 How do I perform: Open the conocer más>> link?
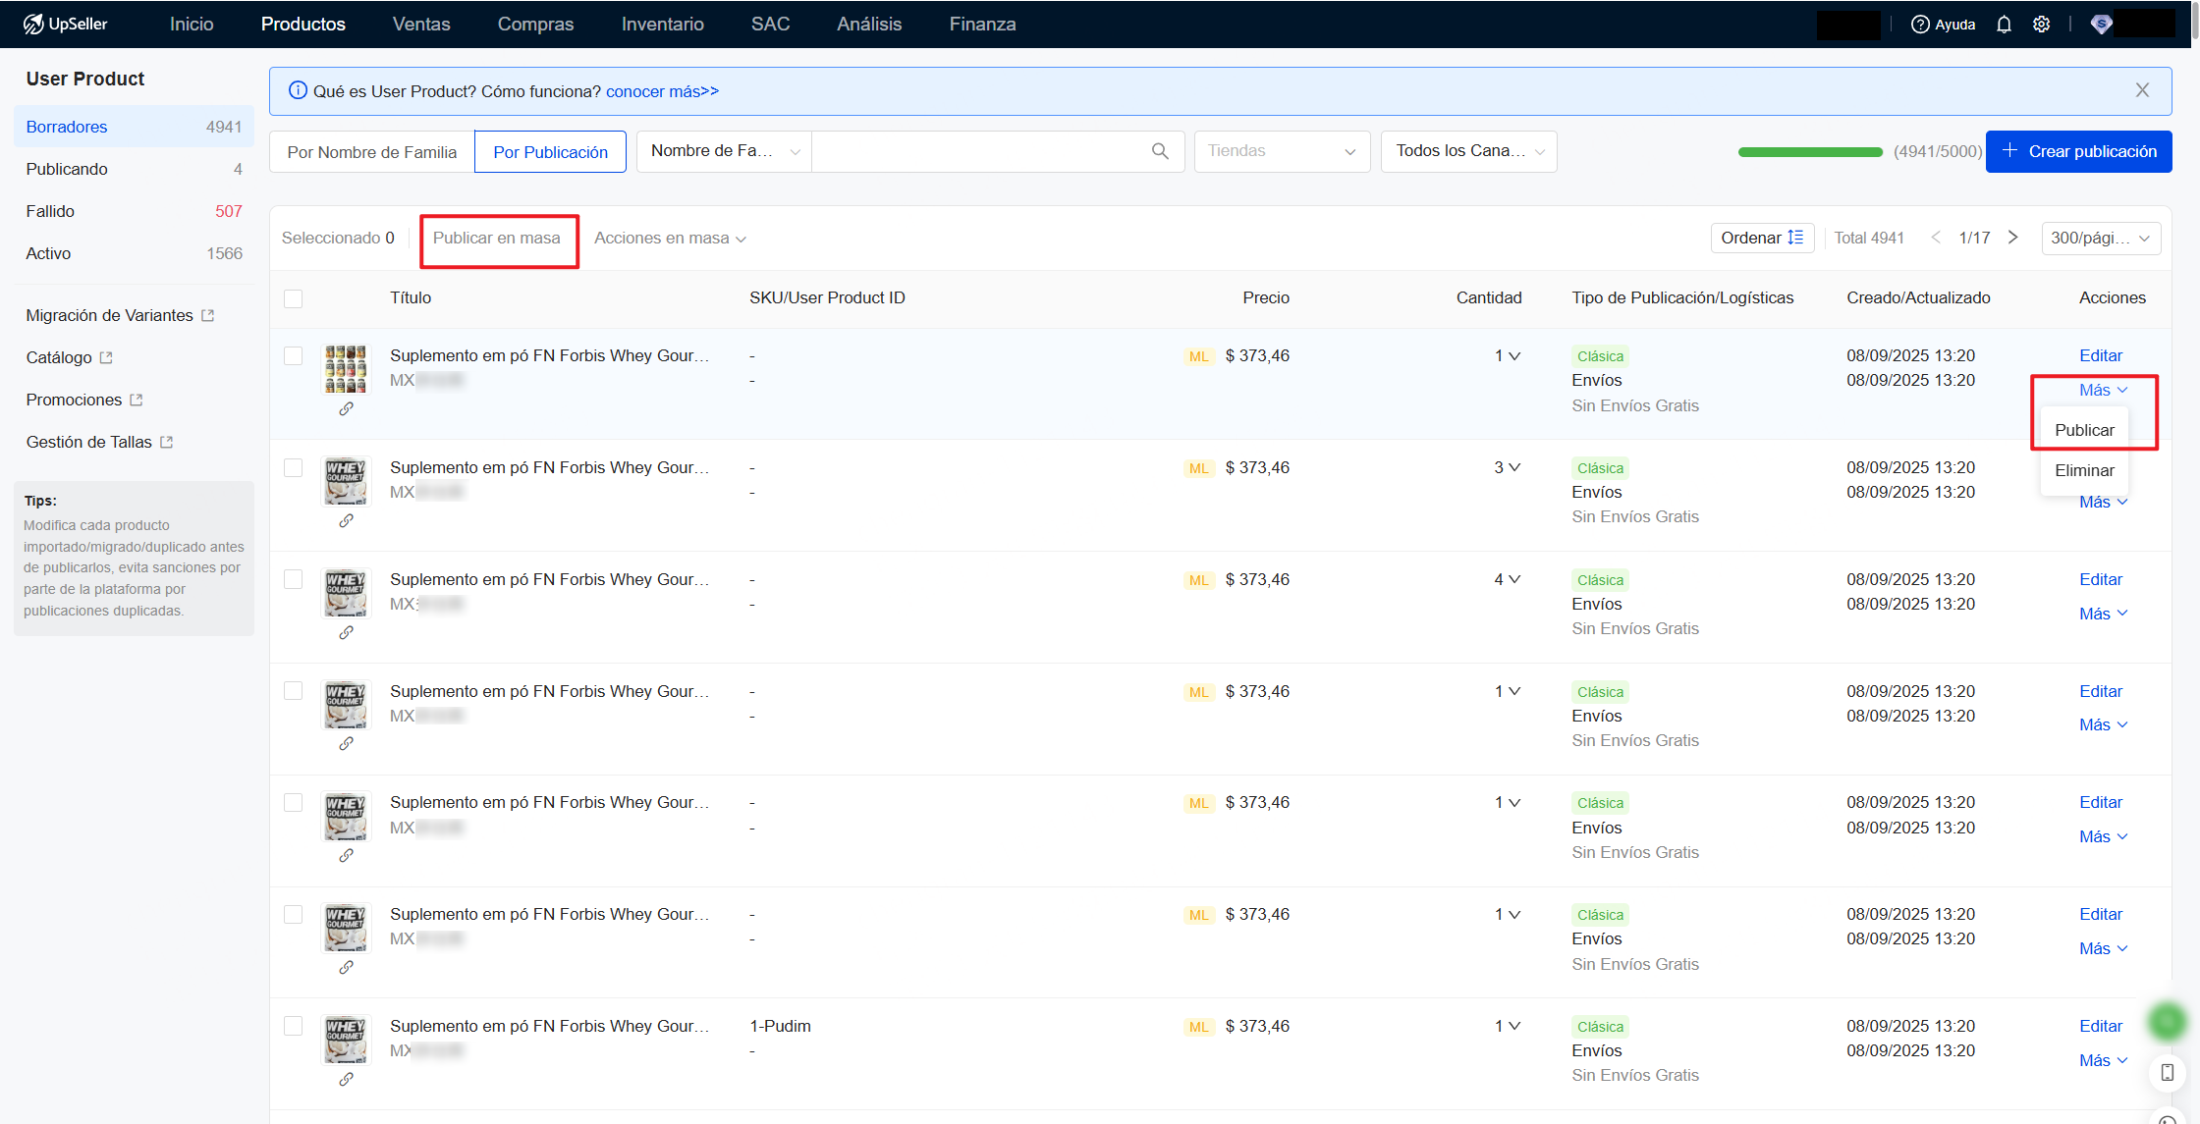[662, 91]
